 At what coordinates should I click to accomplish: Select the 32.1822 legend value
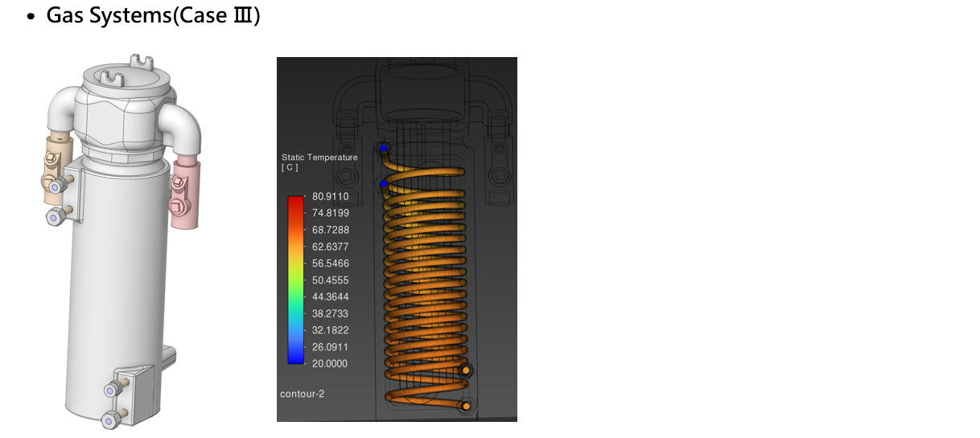point(330,330)
